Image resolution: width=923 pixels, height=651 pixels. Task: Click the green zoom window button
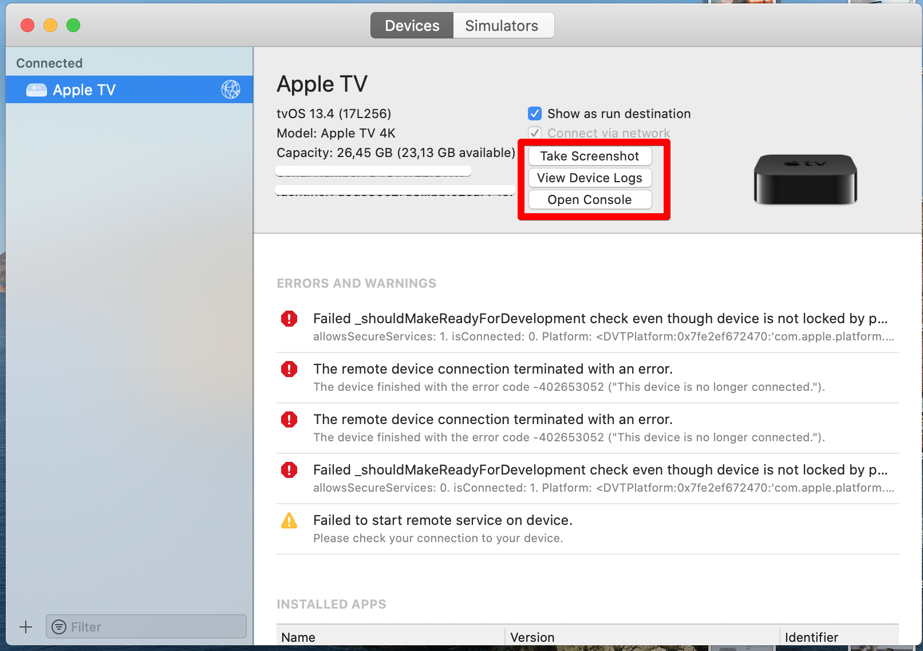[x=73, y=25]
